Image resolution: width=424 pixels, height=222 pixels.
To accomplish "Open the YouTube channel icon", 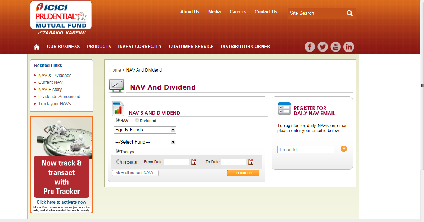I will tap(335, 47).
